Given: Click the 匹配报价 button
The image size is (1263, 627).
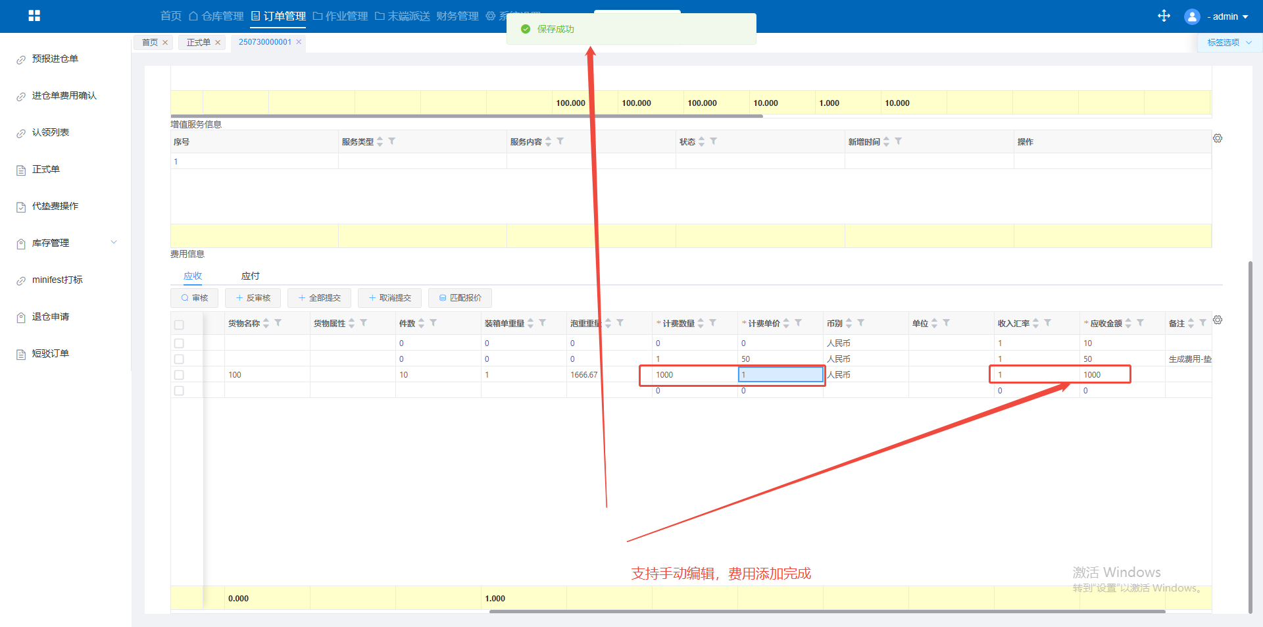Looking at the screenshot, I should point(460,298).
